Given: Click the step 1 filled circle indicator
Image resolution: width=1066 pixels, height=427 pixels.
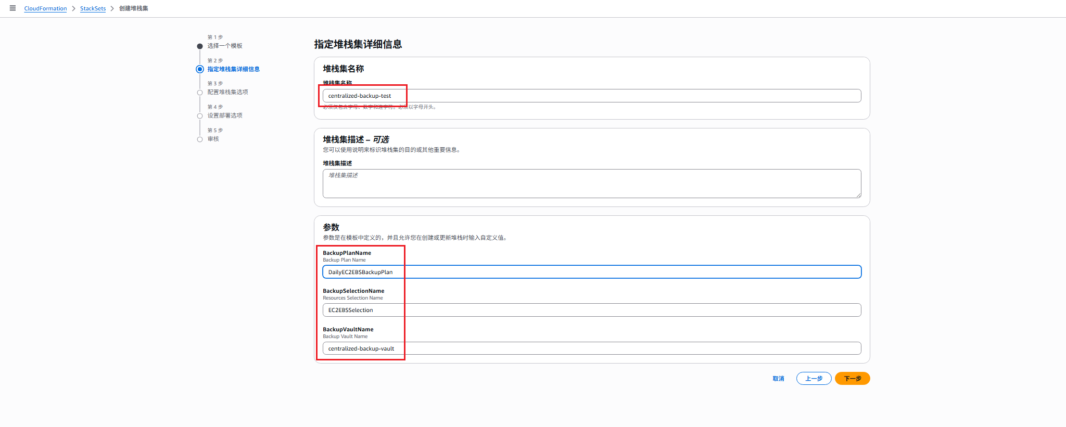Looking at the screenshot, I should click(200, 46).
